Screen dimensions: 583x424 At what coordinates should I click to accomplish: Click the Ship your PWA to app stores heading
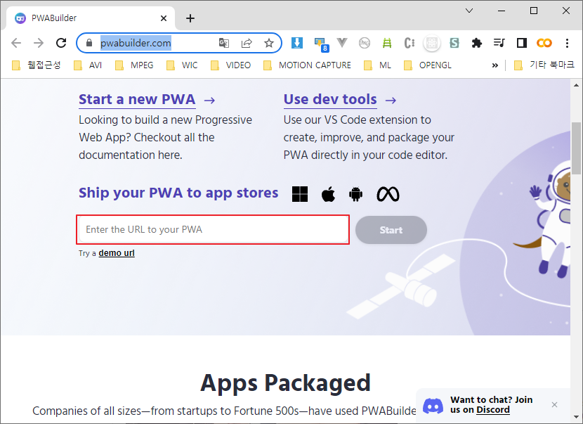178,193
